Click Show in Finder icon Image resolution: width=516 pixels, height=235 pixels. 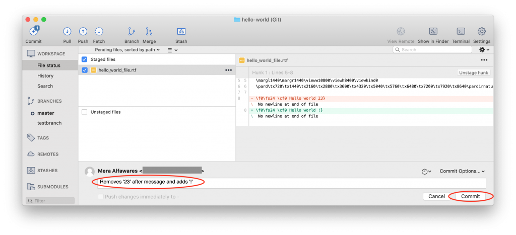click(x=433, y=32)
